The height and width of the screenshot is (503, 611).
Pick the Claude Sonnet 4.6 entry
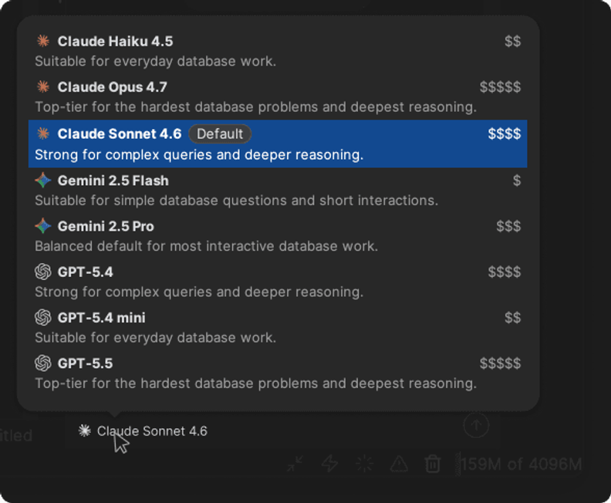pos(278,143)
